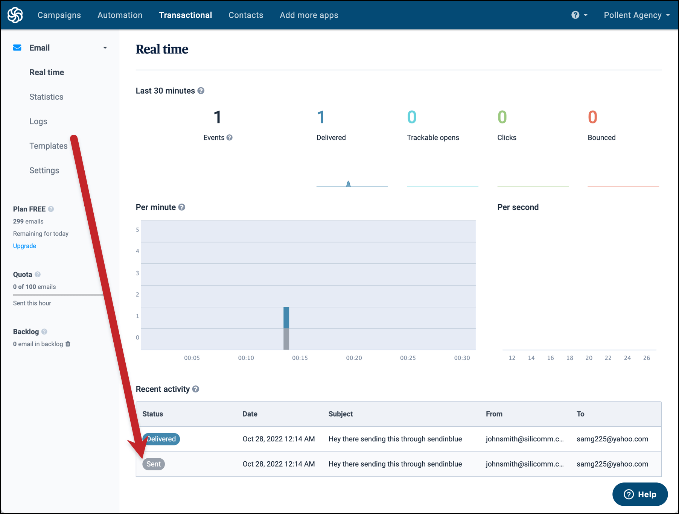This screenshot has width=679, height=514.
Task: Click the Delivered count of 1
Action: pyautogui.click(x=321, y=117)
